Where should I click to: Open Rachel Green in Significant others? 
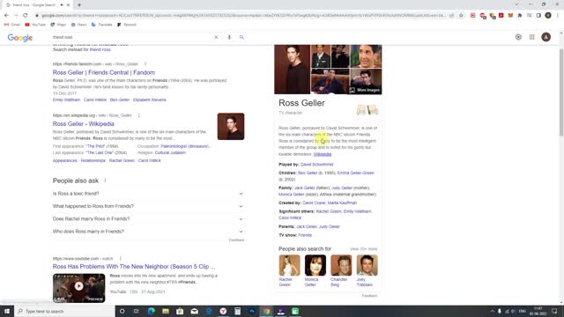pyautogui.click(x=329, y=211)
